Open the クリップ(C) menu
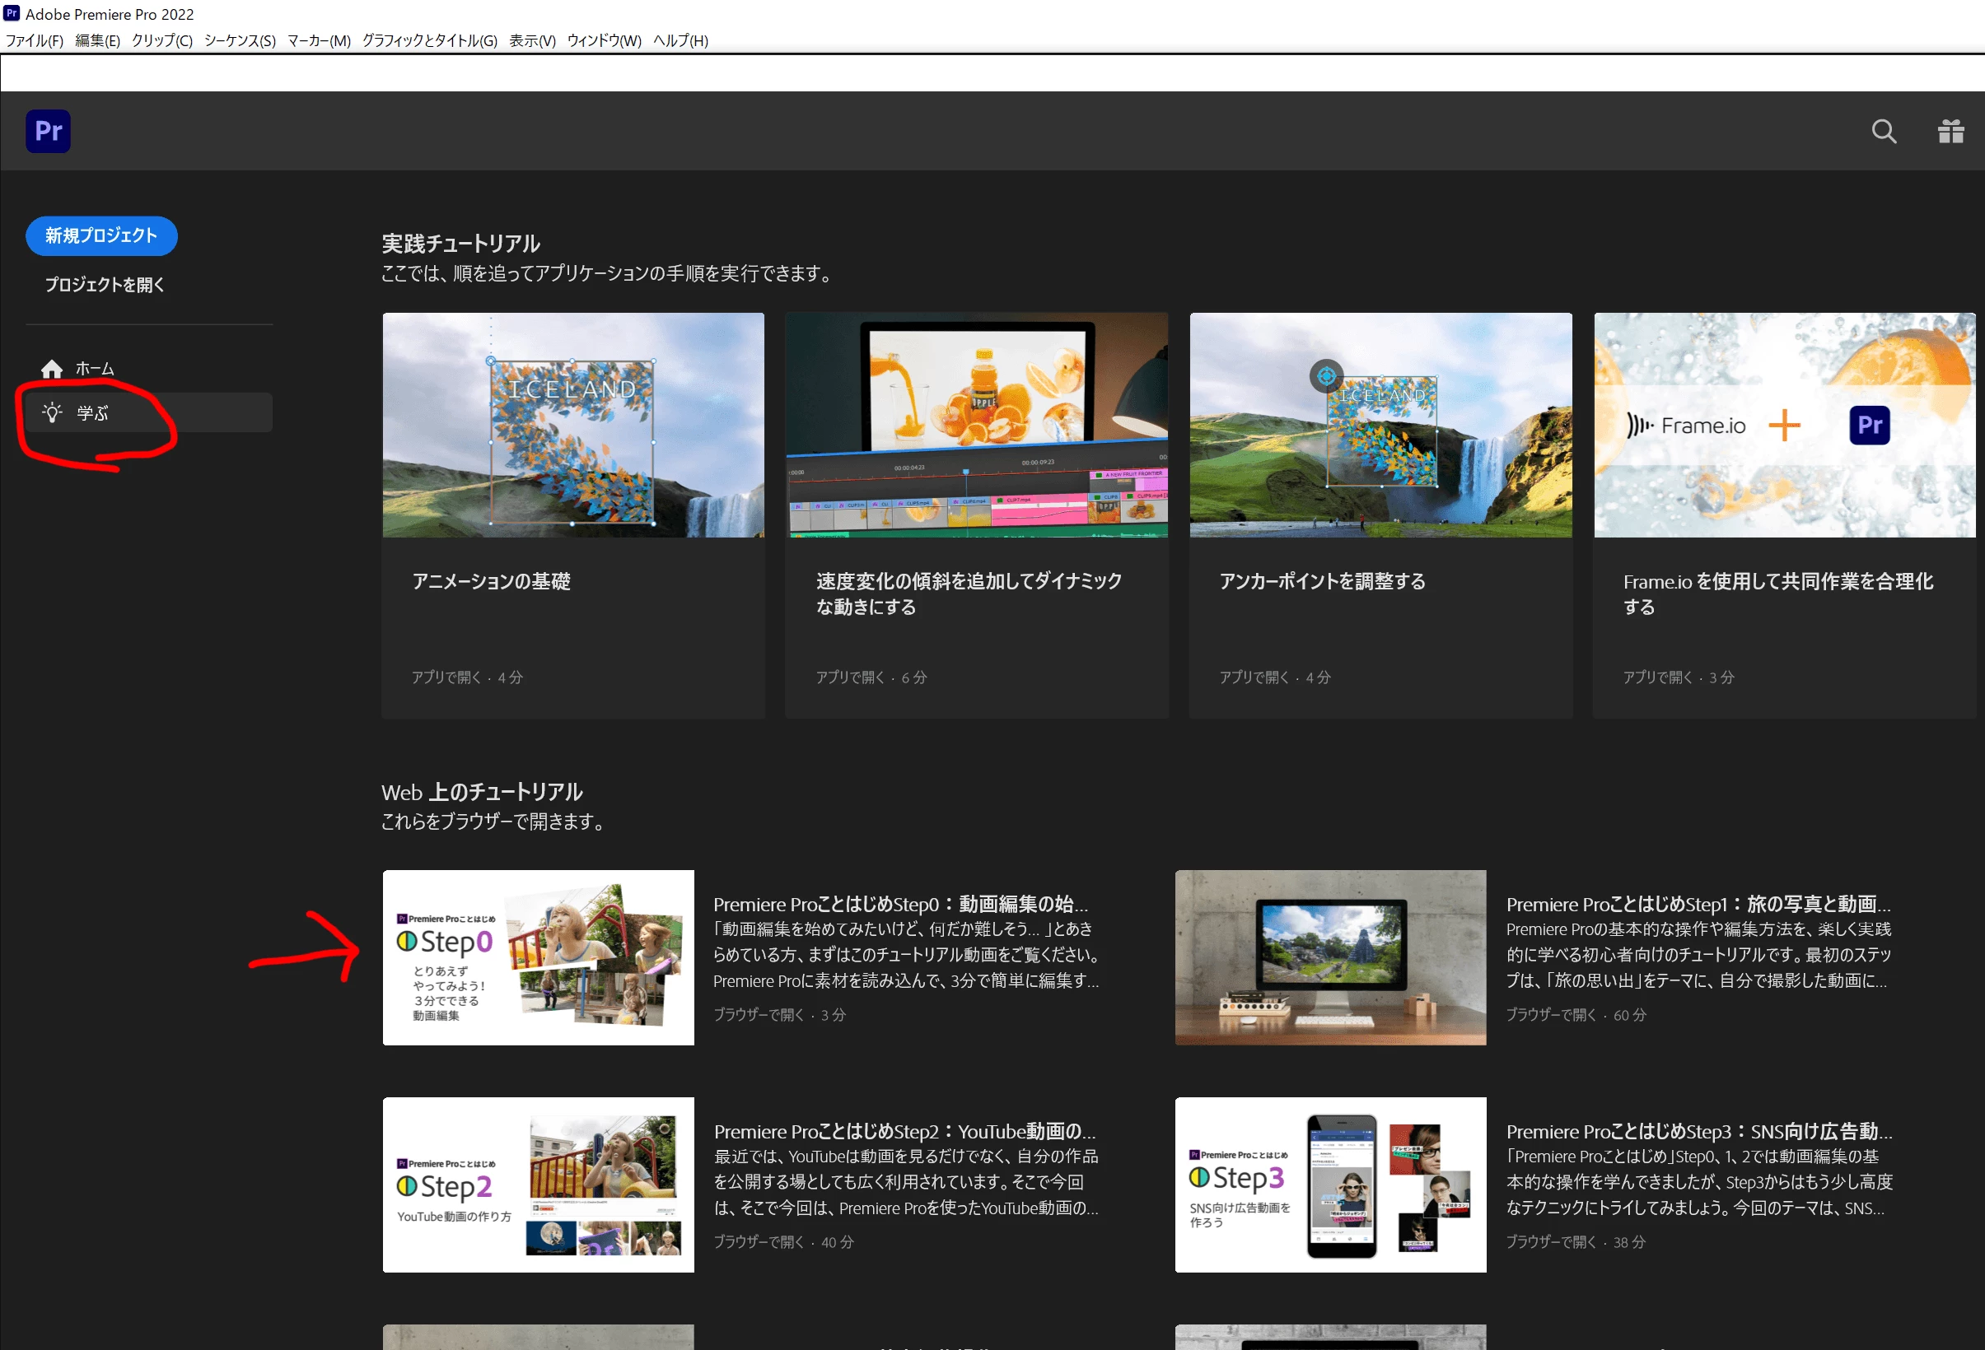The image size is (1985, 1350). click(x=162, y=41)
